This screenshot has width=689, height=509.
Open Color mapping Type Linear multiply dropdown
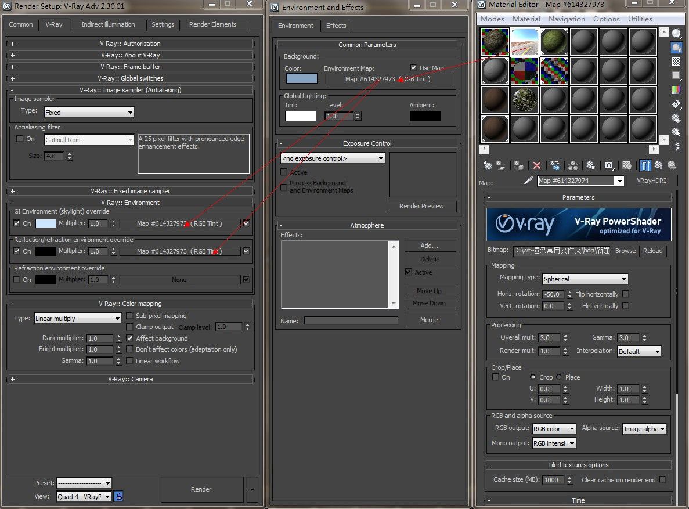[78, 319]
